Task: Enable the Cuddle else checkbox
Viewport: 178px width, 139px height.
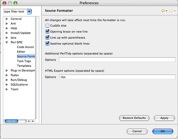Action: (47, 25)
